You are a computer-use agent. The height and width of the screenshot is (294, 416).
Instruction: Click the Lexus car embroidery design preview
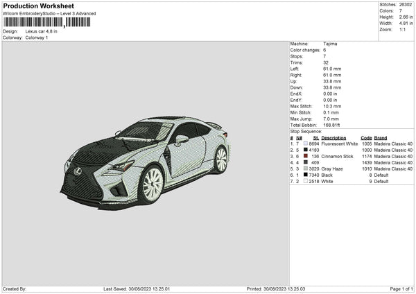coord(146,161)
